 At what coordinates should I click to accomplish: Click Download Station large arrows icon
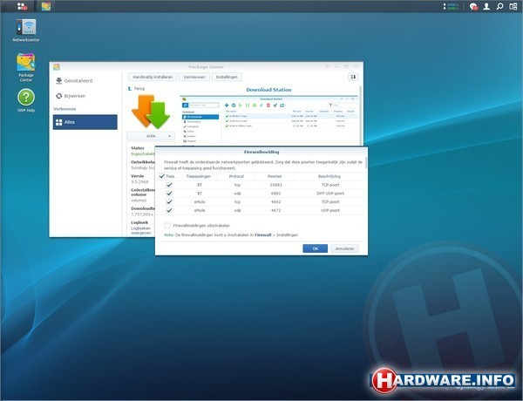151,112
